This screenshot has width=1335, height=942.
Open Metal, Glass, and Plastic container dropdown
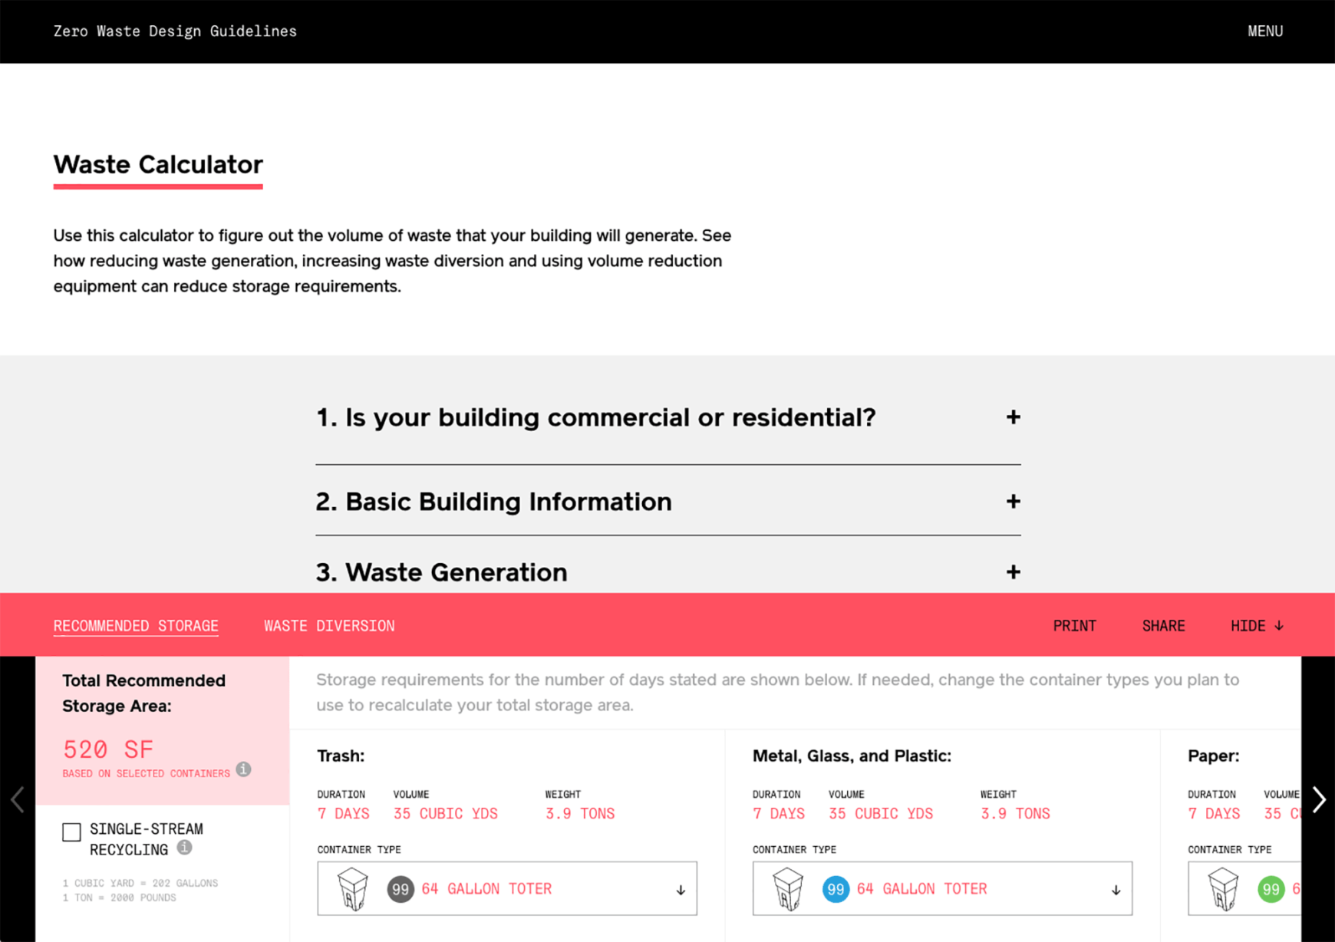[1115, 889]
